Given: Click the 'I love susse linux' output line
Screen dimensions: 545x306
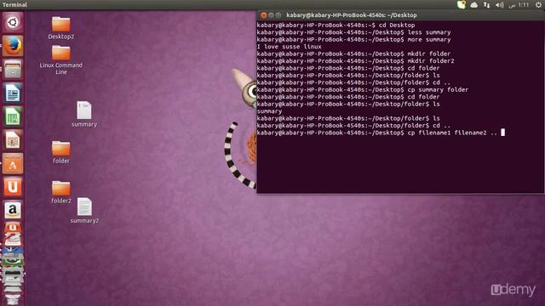Looking at the screenshot, I should point(289,47).
